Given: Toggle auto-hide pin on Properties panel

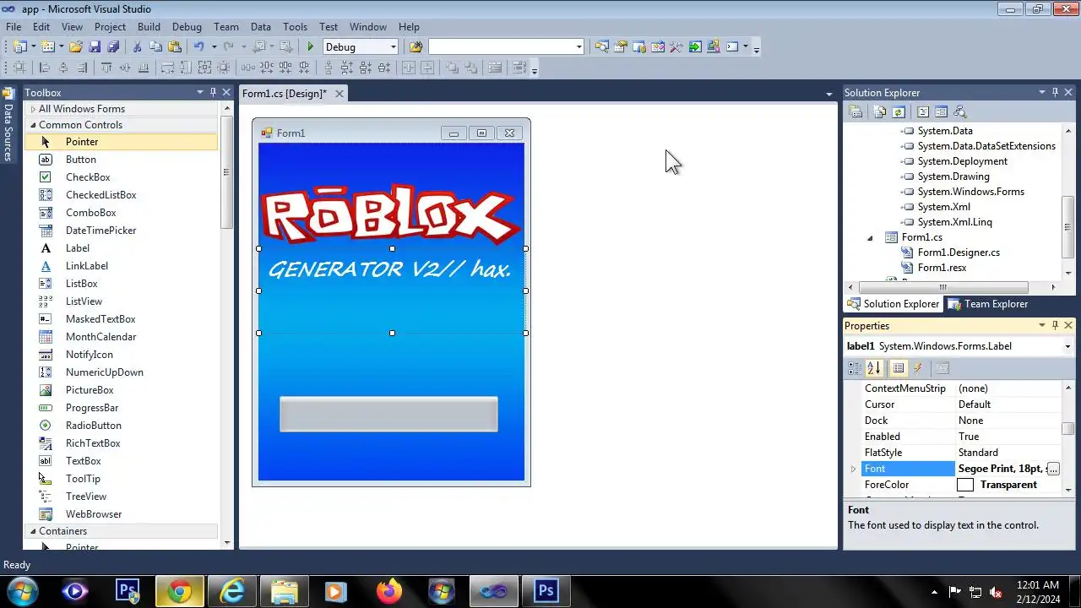Looking at the screenshot, I should tap(1055, 325).
